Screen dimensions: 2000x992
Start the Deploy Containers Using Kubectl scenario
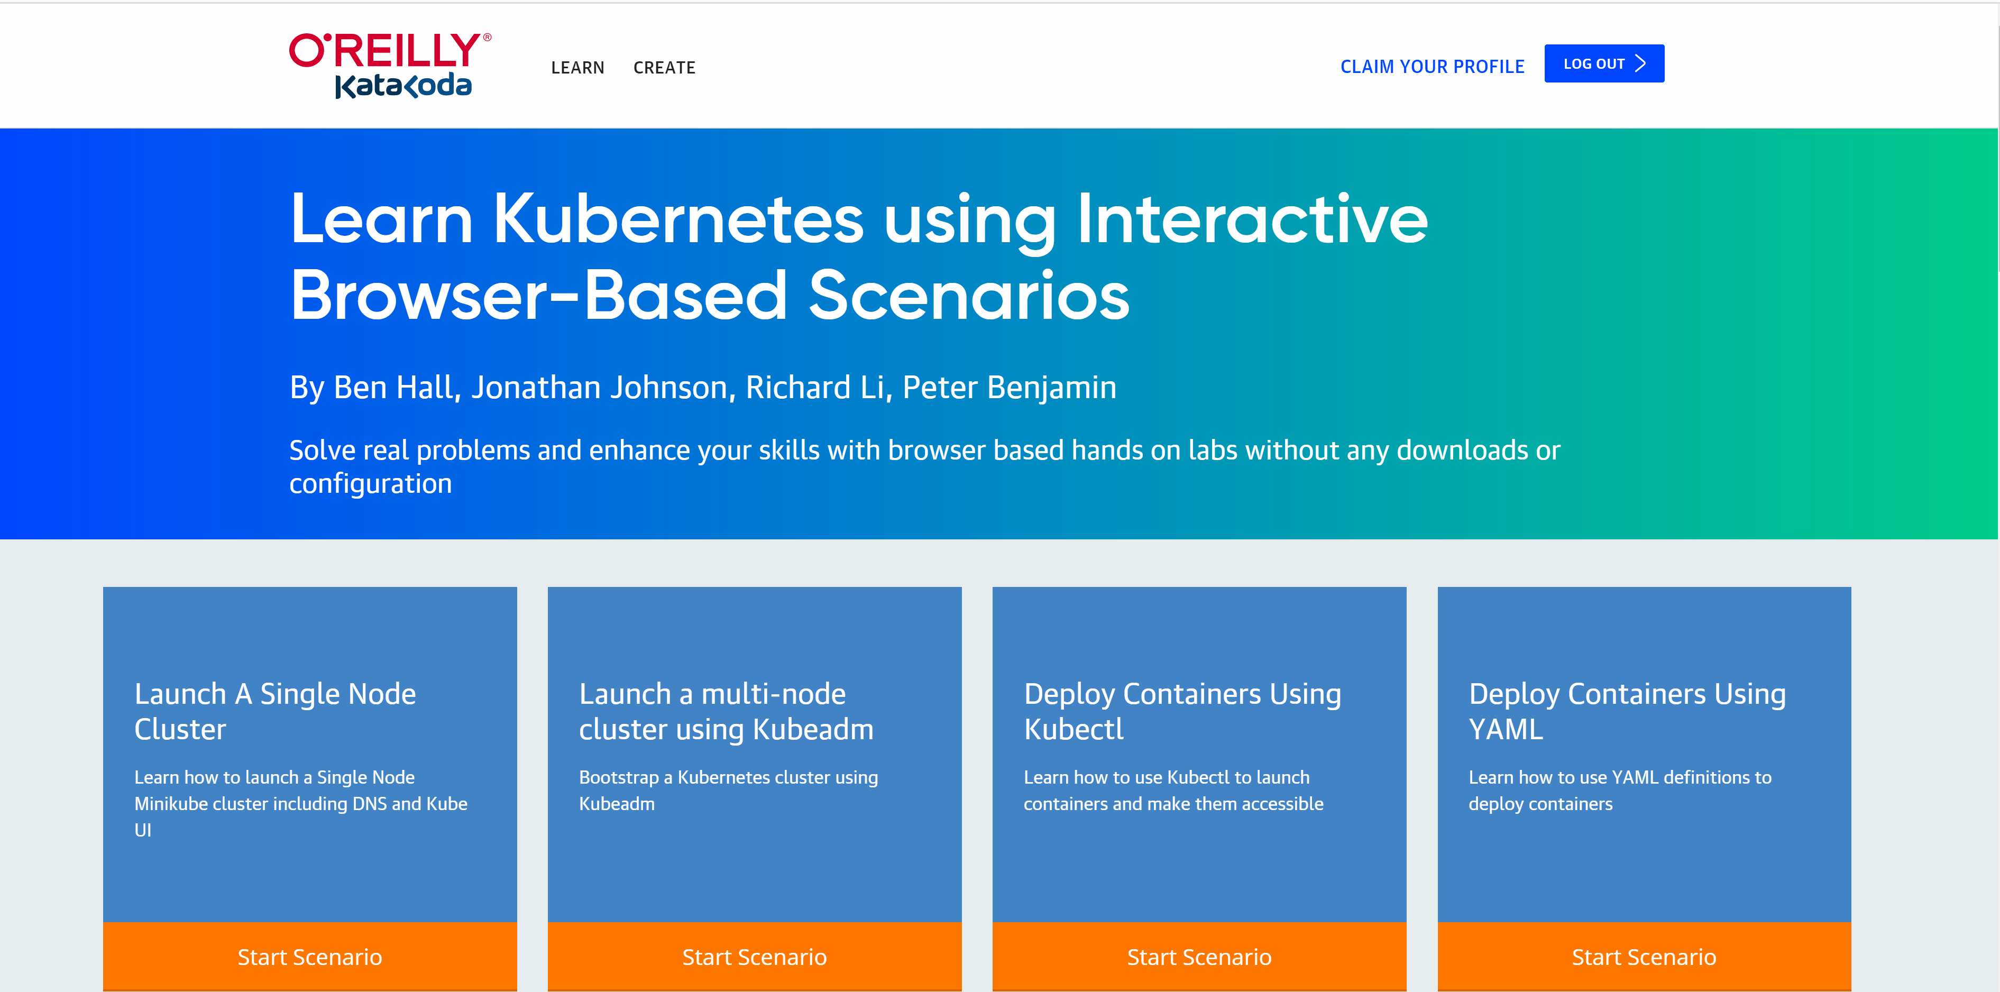(1199, 956)
